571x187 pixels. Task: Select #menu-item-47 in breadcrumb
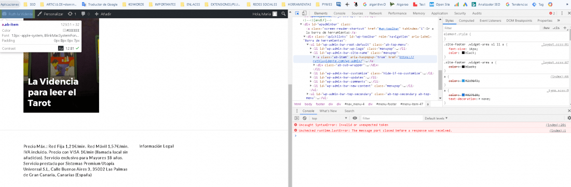(412, 104)
